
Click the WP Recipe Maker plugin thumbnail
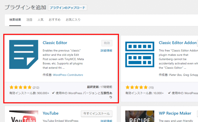click(x=140, y=116)
